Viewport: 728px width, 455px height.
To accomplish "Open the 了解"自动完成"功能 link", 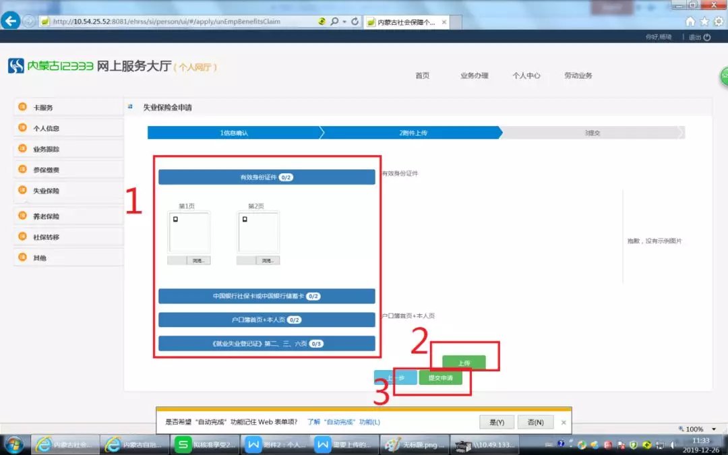I will pos(344,422).
